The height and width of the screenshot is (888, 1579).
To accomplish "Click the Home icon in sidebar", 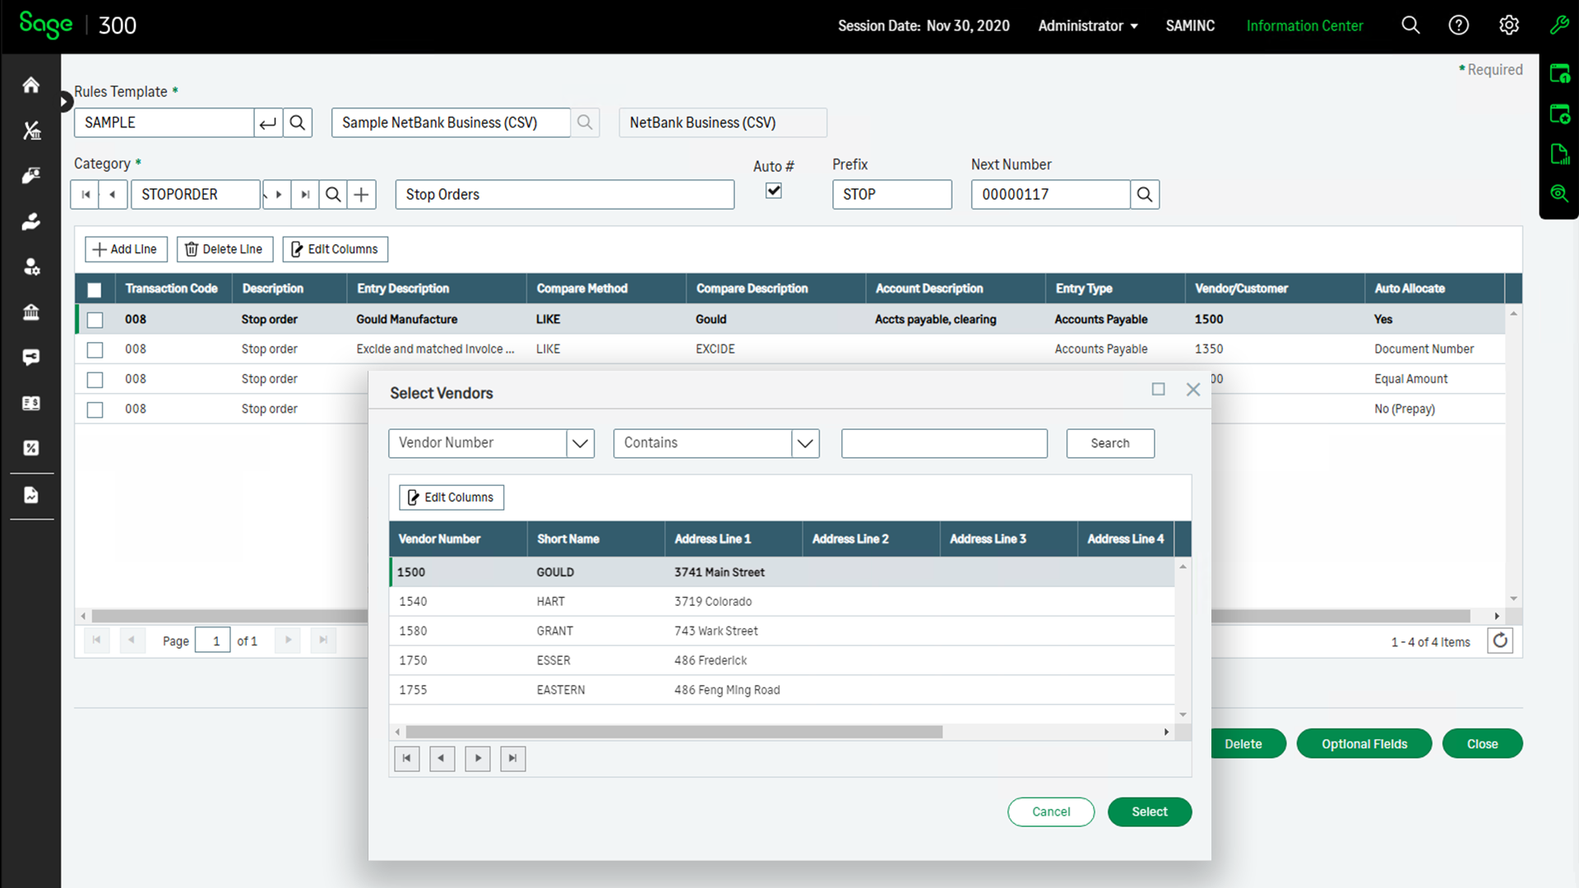I will (x=31, y=85).
